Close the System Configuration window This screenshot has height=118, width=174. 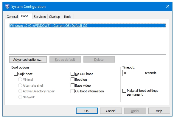click(167, 6)
